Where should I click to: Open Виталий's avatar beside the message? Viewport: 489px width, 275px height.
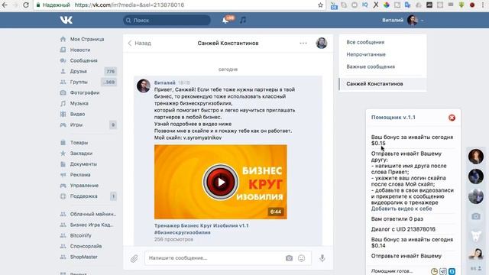point(144,86)
